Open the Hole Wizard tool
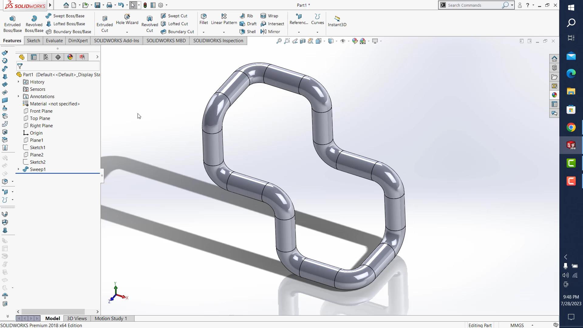This screenshot has width=583, height=328. click(127, 19)
